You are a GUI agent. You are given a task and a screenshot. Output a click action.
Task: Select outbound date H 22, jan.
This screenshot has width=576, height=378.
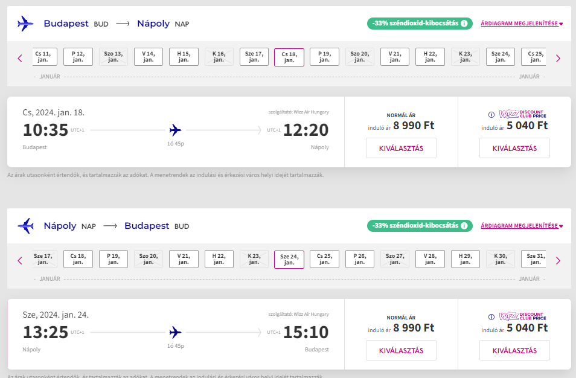[430, 57]
